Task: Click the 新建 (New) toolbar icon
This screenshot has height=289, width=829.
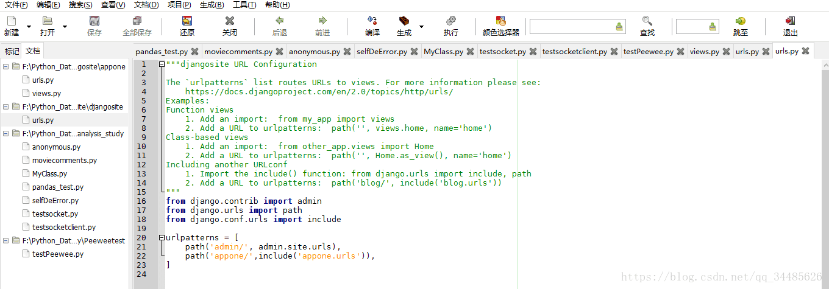Action: [12, 21]
